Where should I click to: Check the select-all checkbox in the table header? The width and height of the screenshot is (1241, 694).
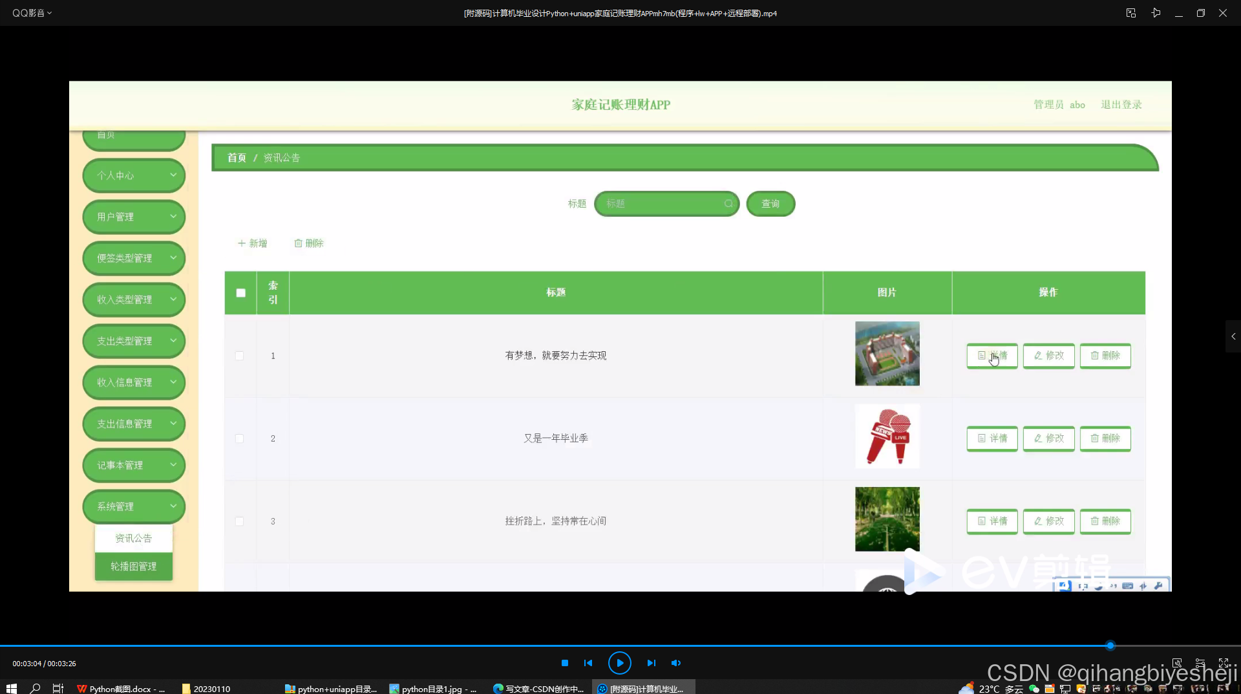[x=240, y=292]
